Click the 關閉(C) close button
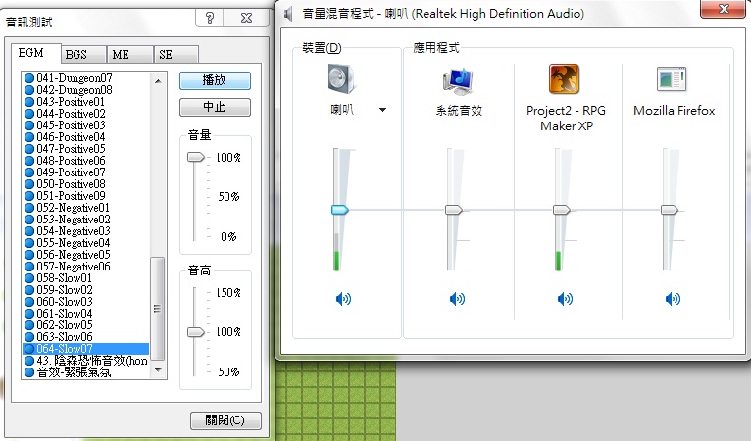751x441 pixels. [225, 420]
